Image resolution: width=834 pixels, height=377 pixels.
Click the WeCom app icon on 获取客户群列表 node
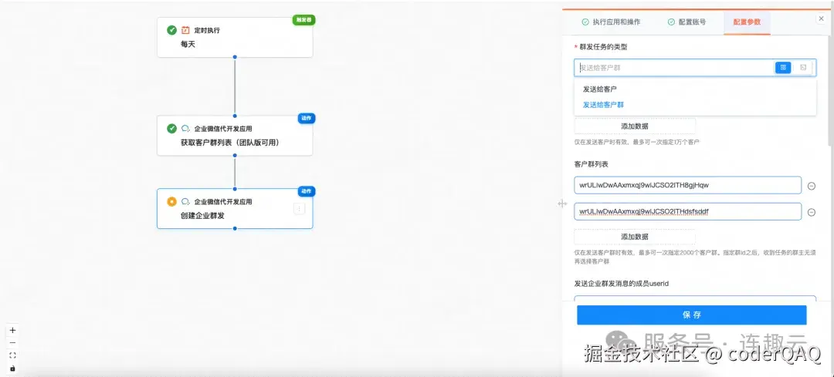185,129
